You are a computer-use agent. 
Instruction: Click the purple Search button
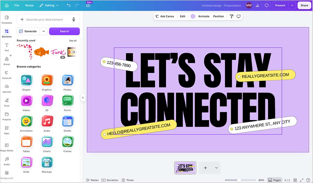(x=64, y=31)
